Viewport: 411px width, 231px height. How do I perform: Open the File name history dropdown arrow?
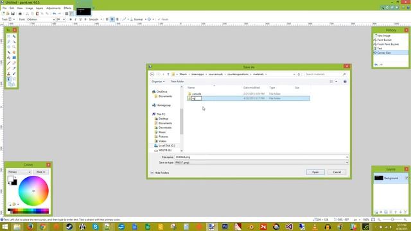(x=347, y=157)
